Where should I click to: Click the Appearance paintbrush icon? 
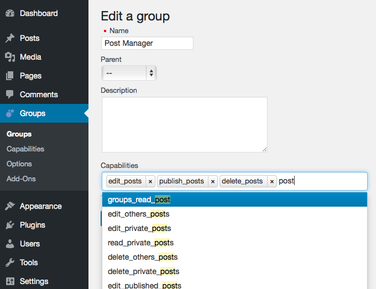click(9, 206)
